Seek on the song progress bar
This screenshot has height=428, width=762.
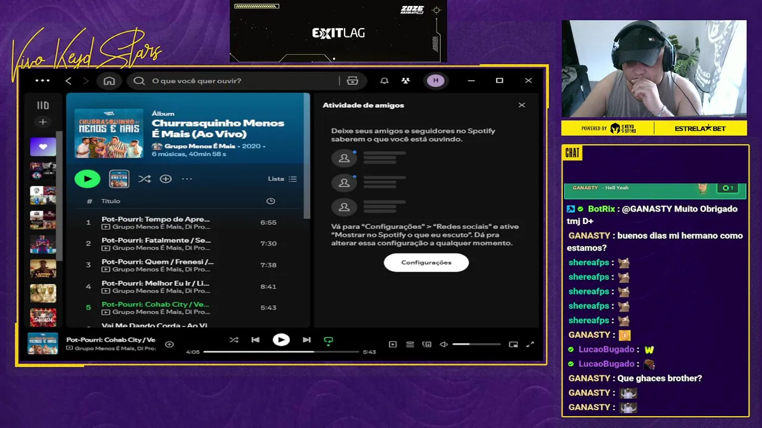click(281, 352)
